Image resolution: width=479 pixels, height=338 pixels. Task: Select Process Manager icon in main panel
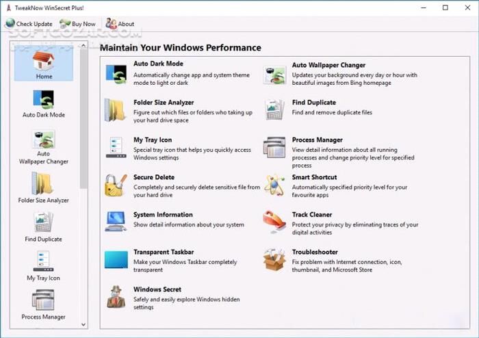274,147
